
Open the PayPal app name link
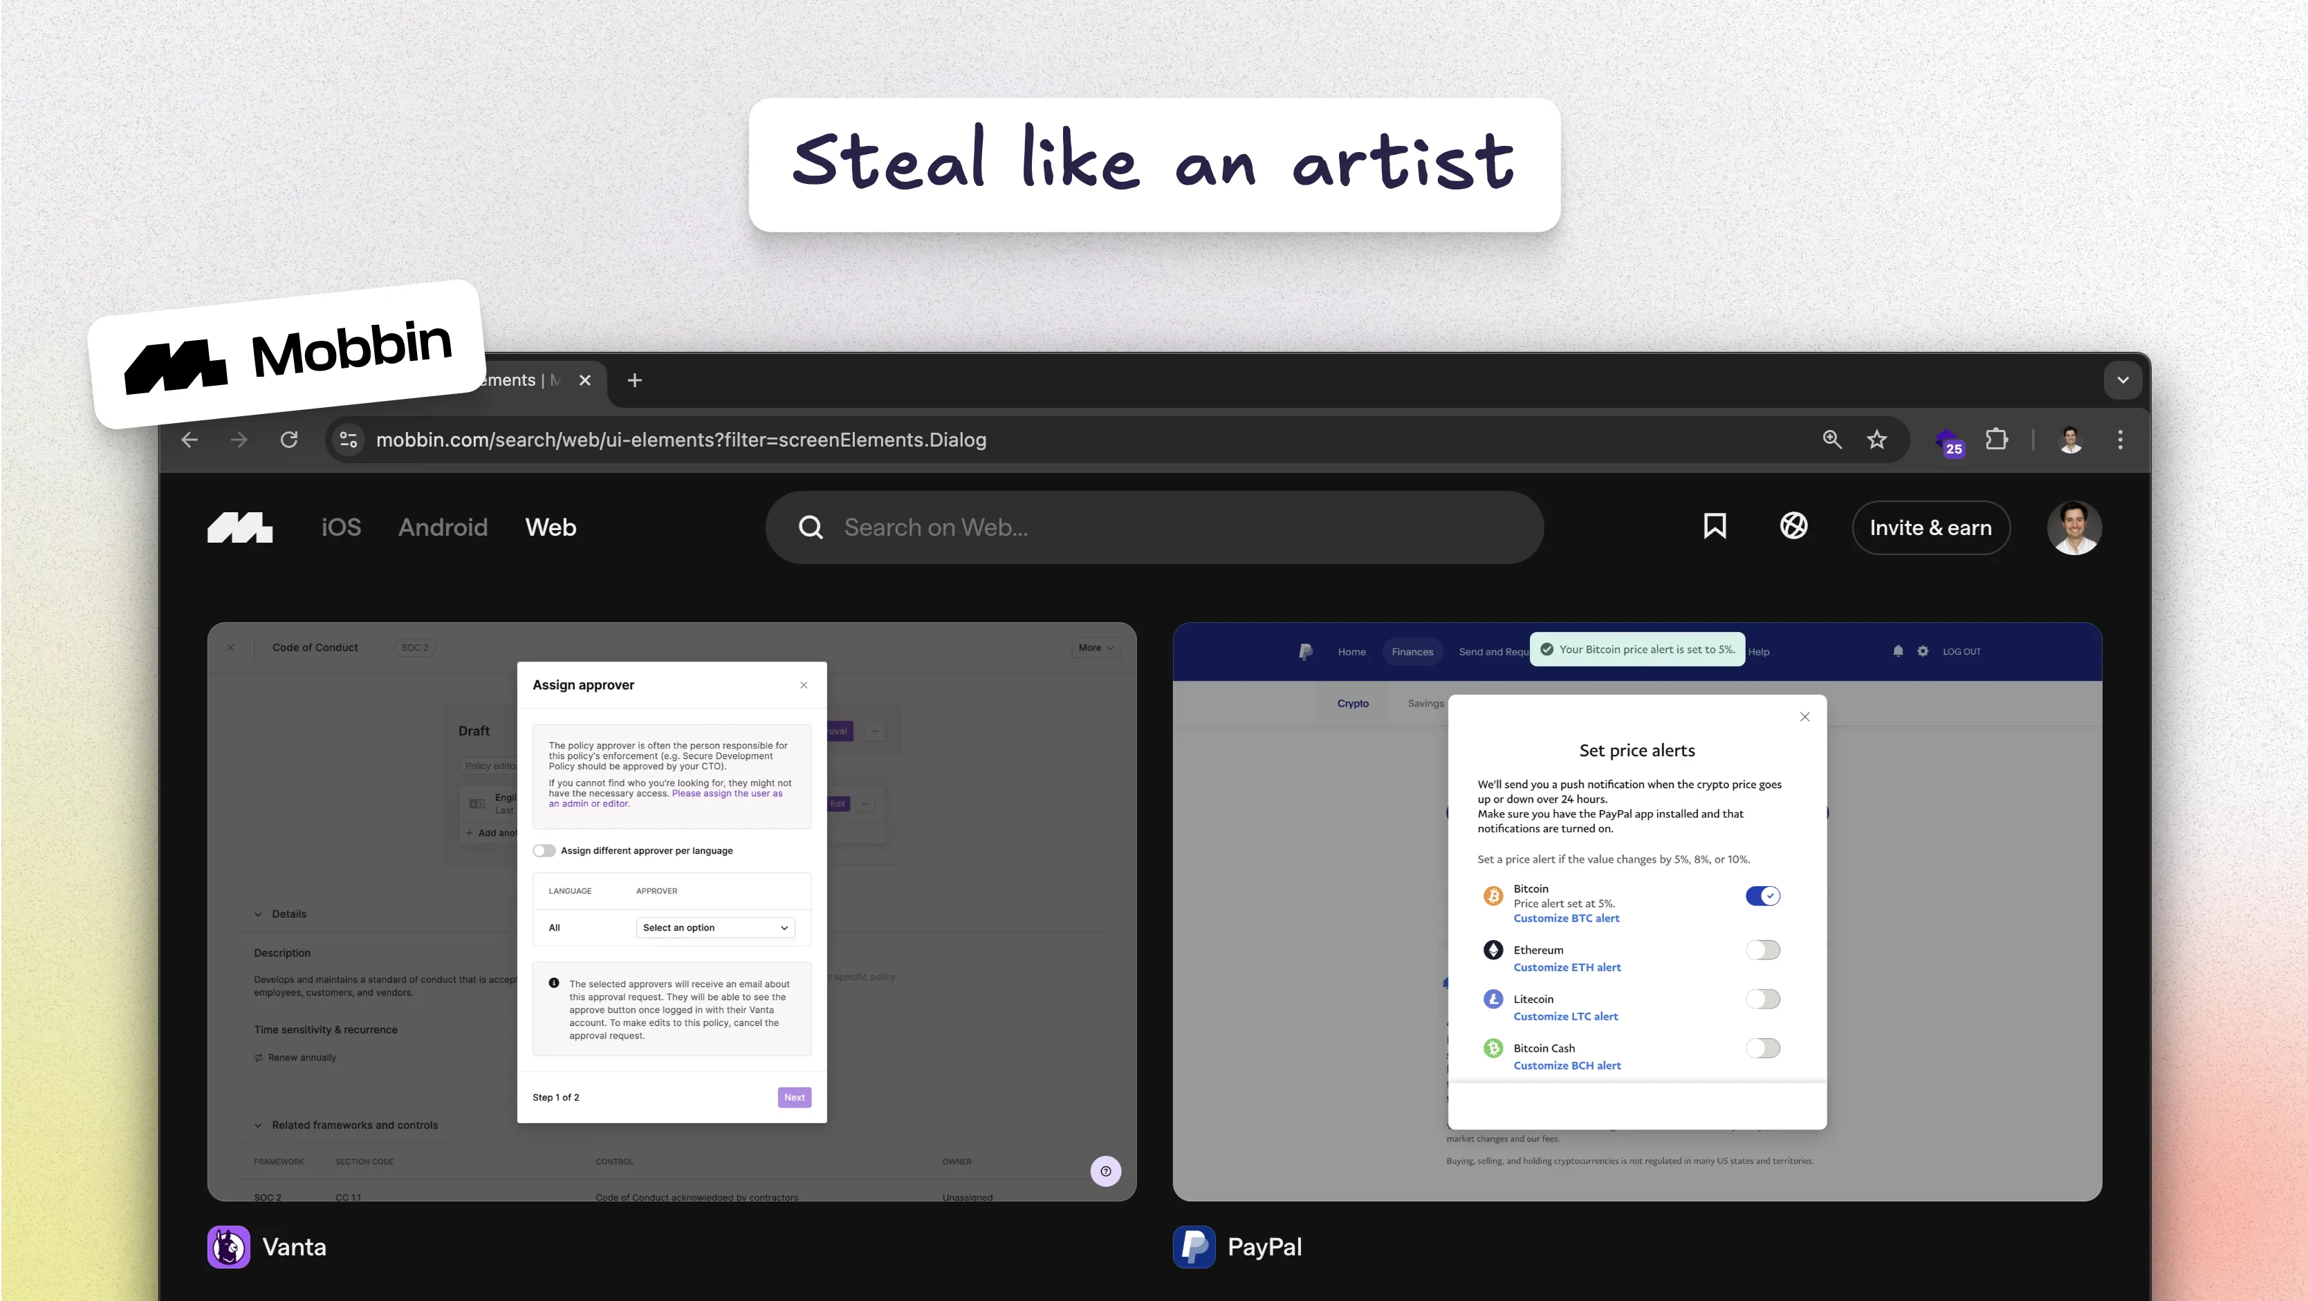coord(1264,1247)
